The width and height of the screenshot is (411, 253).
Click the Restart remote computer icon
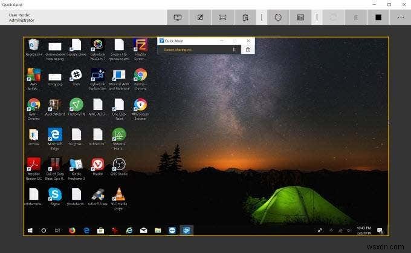tap(278, 18)
